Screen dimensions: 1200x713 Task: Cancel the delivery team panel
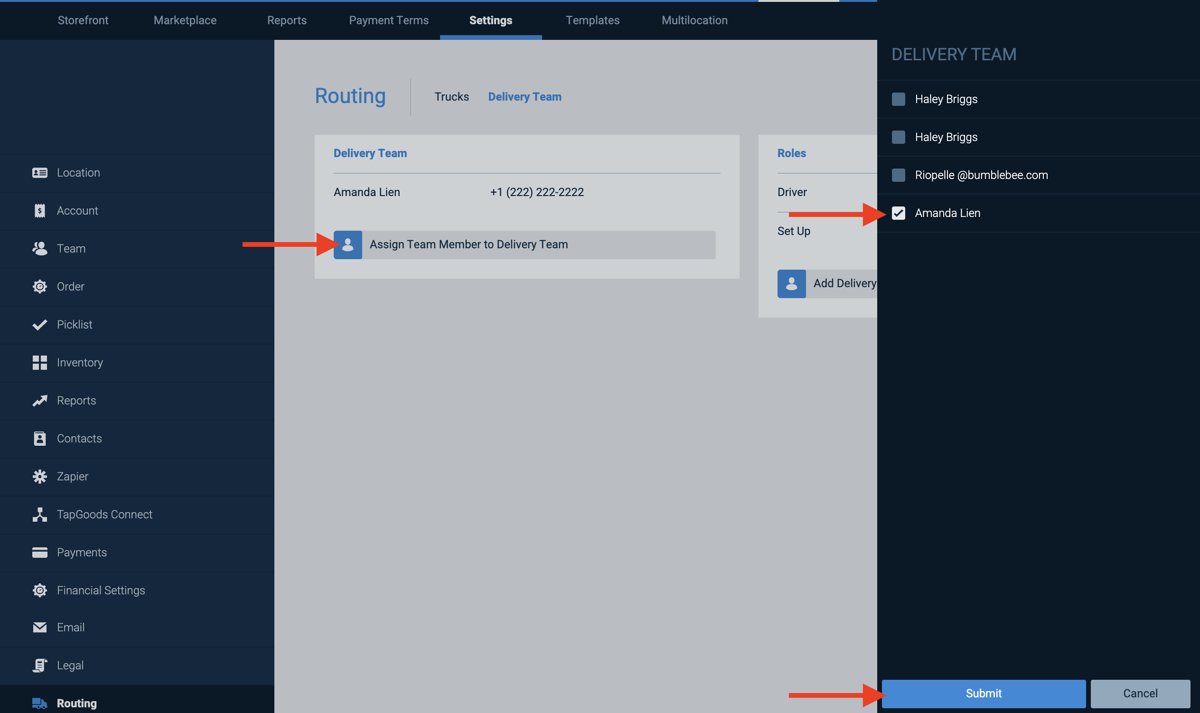click(1140, 694)
